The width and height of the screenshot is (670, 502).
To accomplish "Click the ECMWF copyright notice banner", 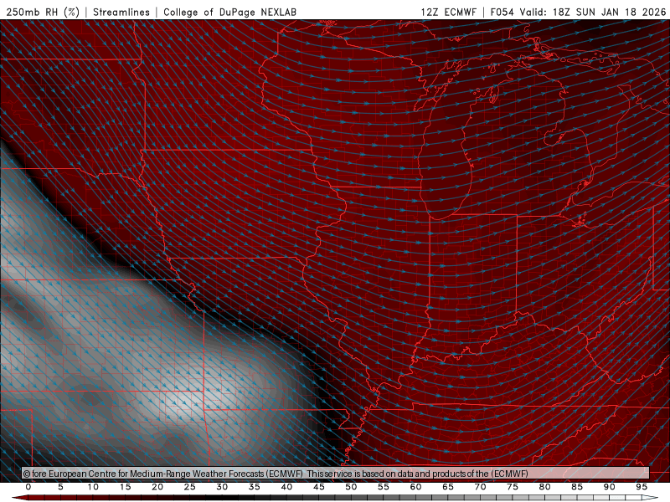I will click(x=336, y=473).
